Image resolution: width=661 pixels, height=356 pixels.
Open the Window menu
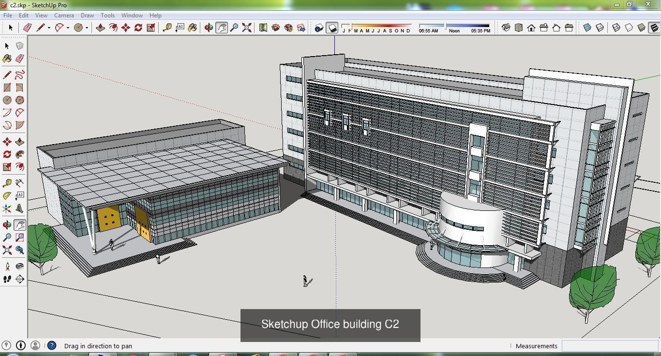[x=132, y=15]
